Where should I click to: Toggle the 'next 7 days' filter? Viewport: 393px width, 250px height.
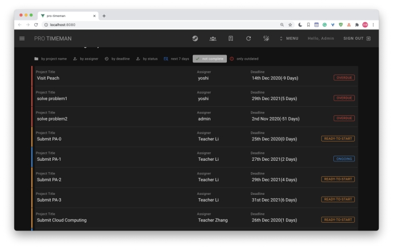click(176, 59)
